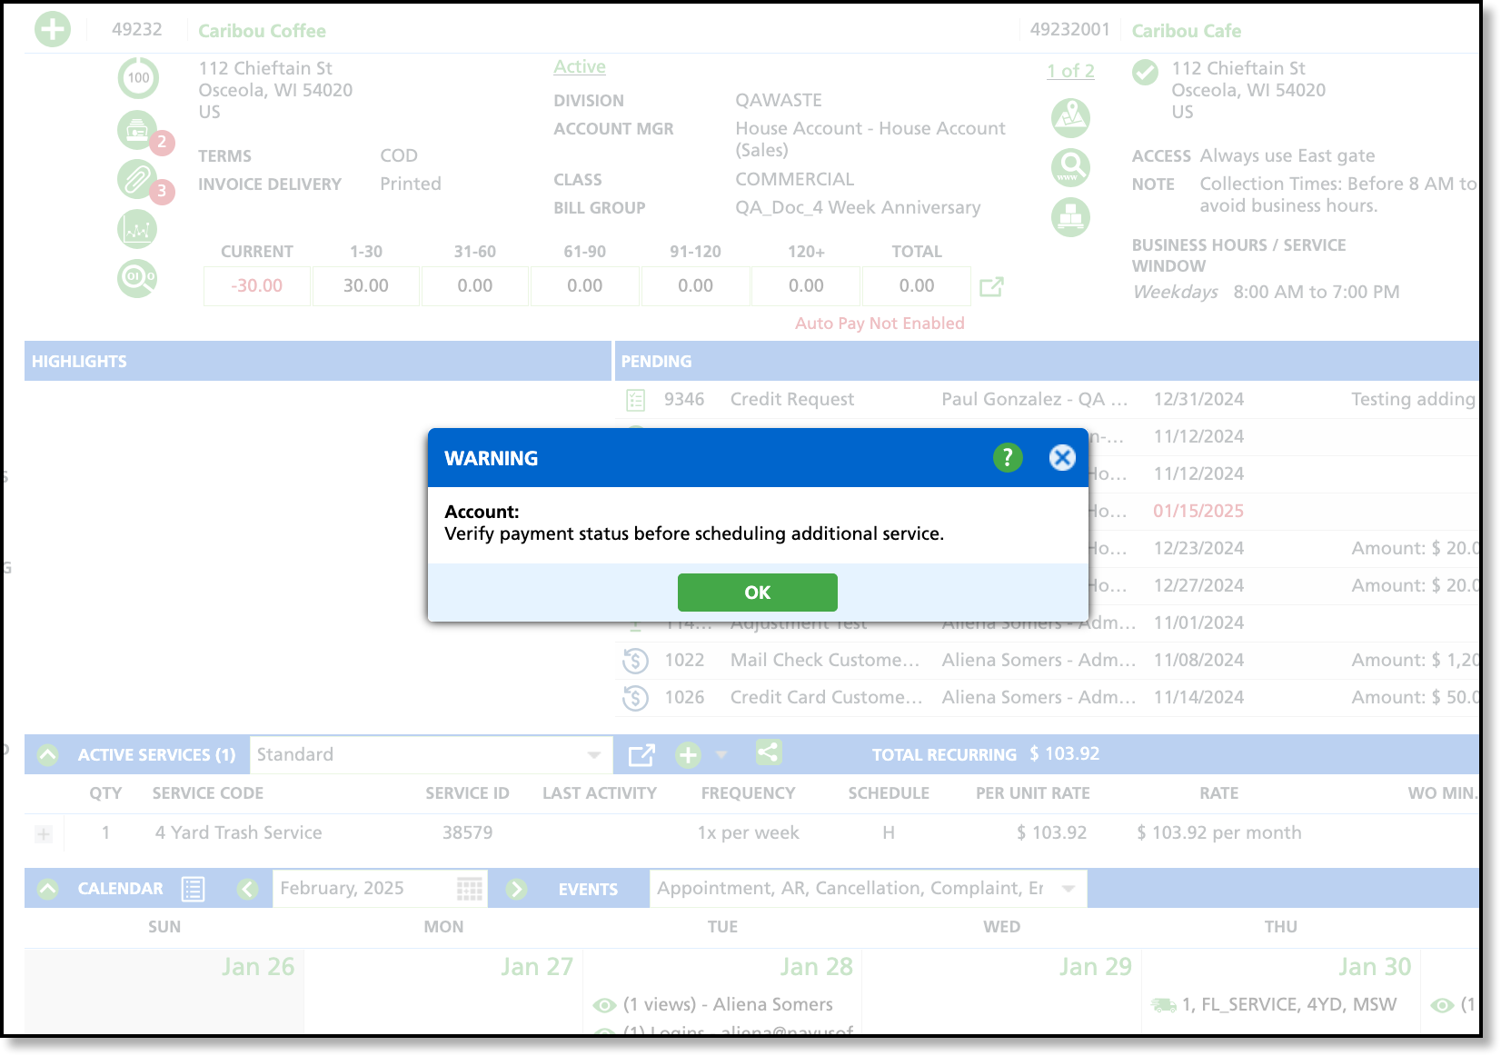Click the 1 of 2 sites link
Screen dimensions: 1501x1056
[1070, 71]
